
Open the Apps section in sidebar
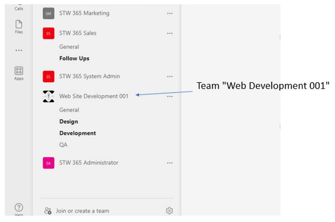(19, 73)
